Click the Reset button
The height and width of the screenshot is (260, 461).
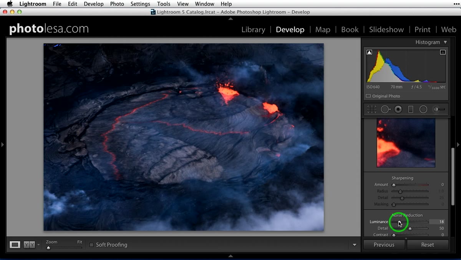[x=428, y=245]
